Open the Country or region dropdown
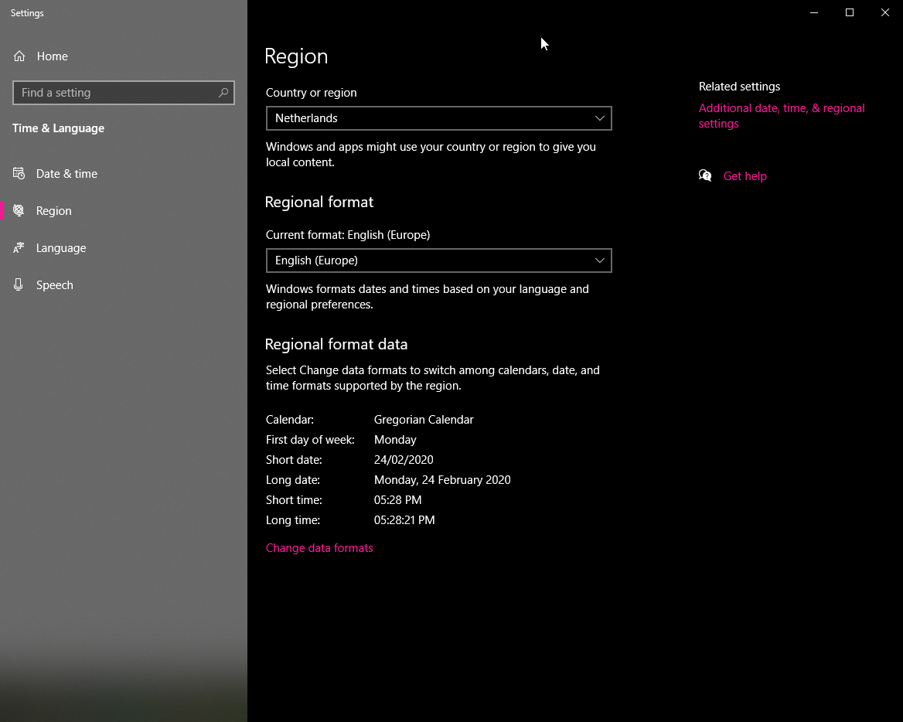 click(439, 118)
